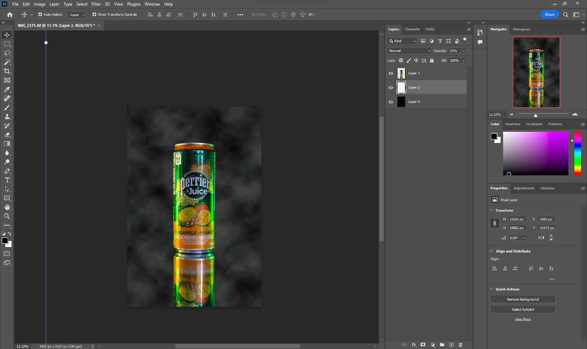Select the Horizontal Type tool

pyautogui.click(x=7, y=180)
